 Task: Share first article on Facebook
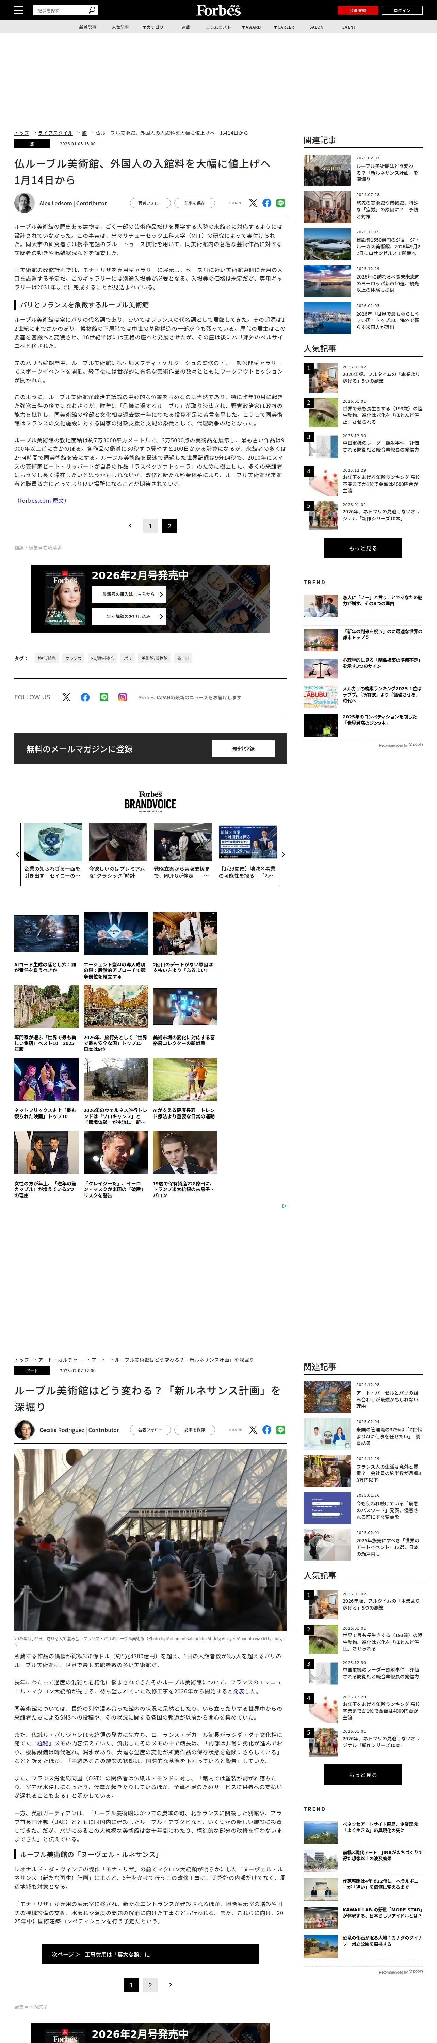(266, 203)
